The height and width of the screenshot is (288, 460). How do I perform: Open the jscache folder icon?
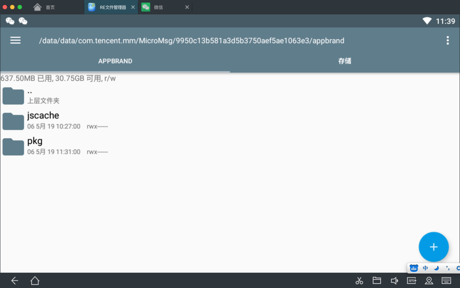pyautogui.click(x=13, y=121)
